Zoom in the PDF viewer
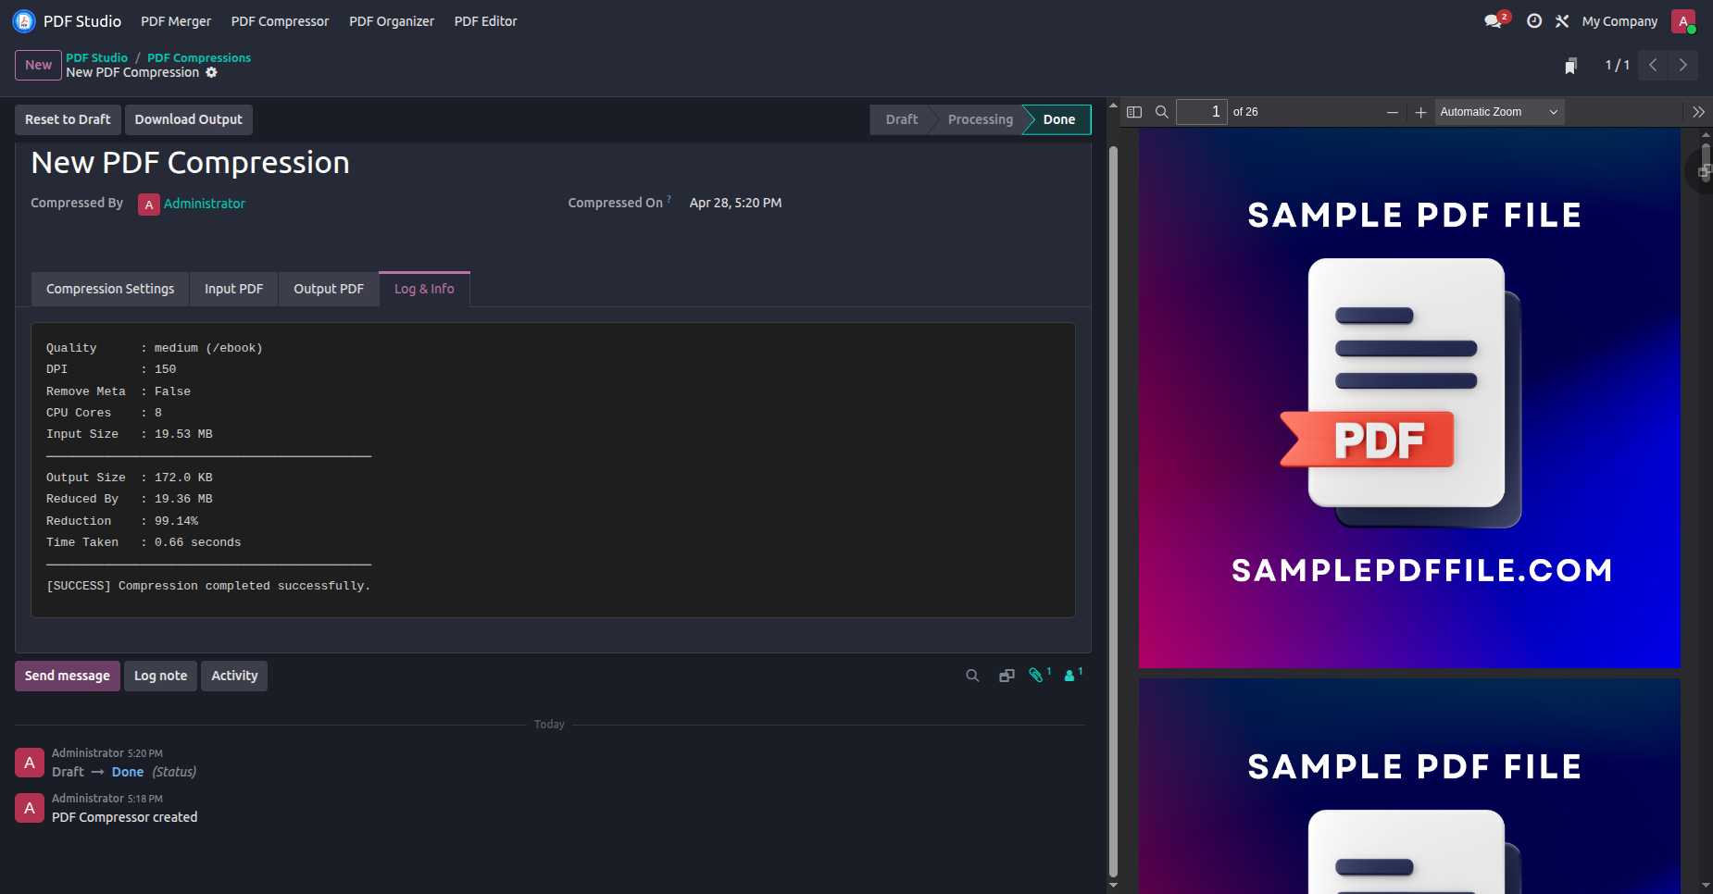 [x=1420, y=112]
